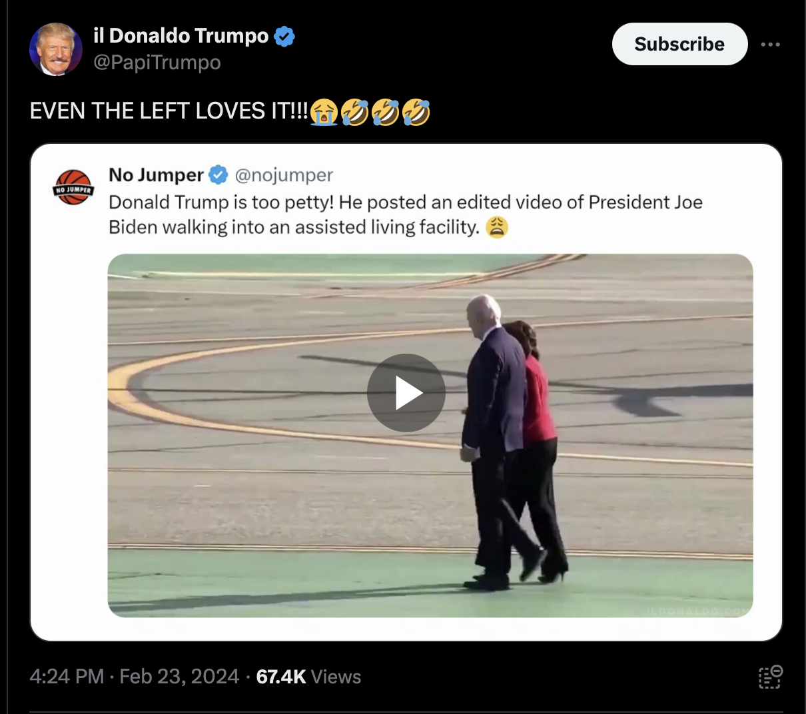Go to the @PapiTrumpo handle
806x714 pixels.
pyautogui.click(x=157, y=63)
